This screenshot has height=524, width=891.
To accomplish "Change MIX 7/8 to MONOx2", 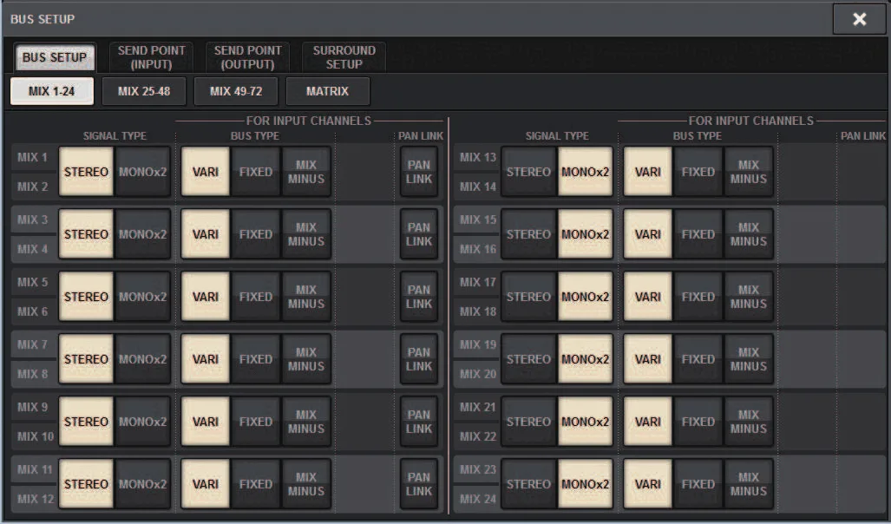I will point(142,359).
